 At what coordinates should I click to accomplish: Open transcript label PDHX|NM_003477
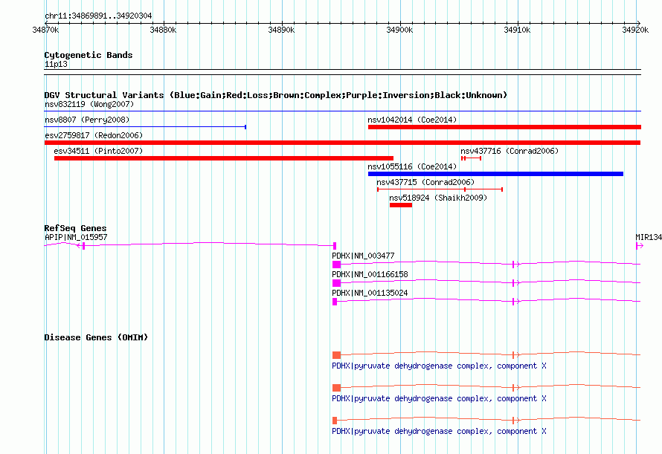(x=363, y=256)
